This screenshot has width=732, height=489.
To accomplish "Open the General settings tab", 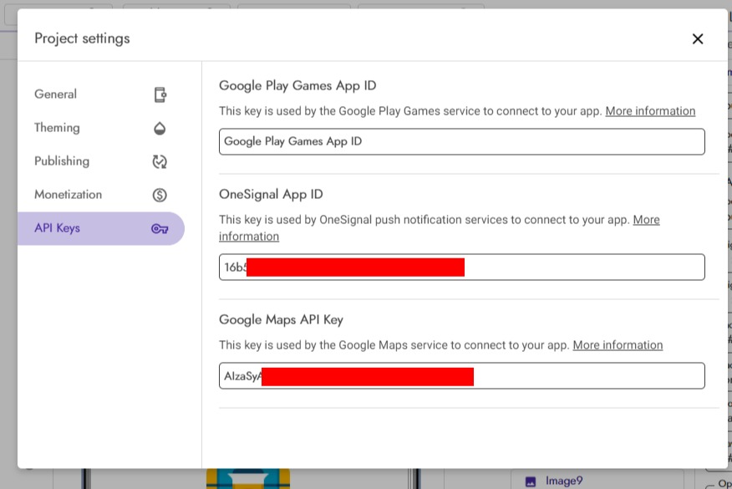I will coord(56,94).
